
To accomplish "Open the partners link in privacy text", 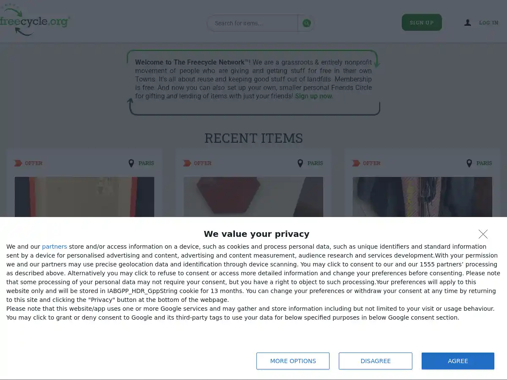I will coord(55,247).
